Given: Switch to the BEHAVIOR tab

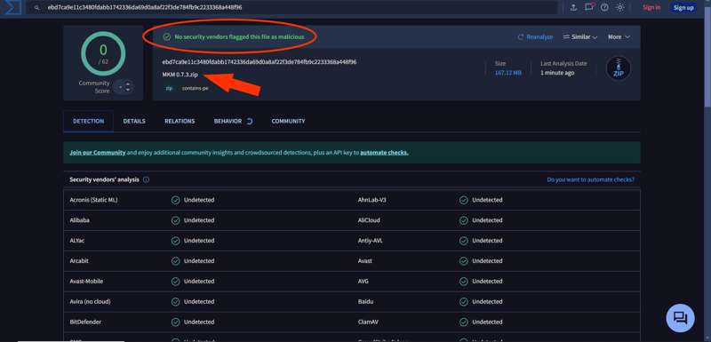Looking at the screenshot, I should click(x=233, y=122).
